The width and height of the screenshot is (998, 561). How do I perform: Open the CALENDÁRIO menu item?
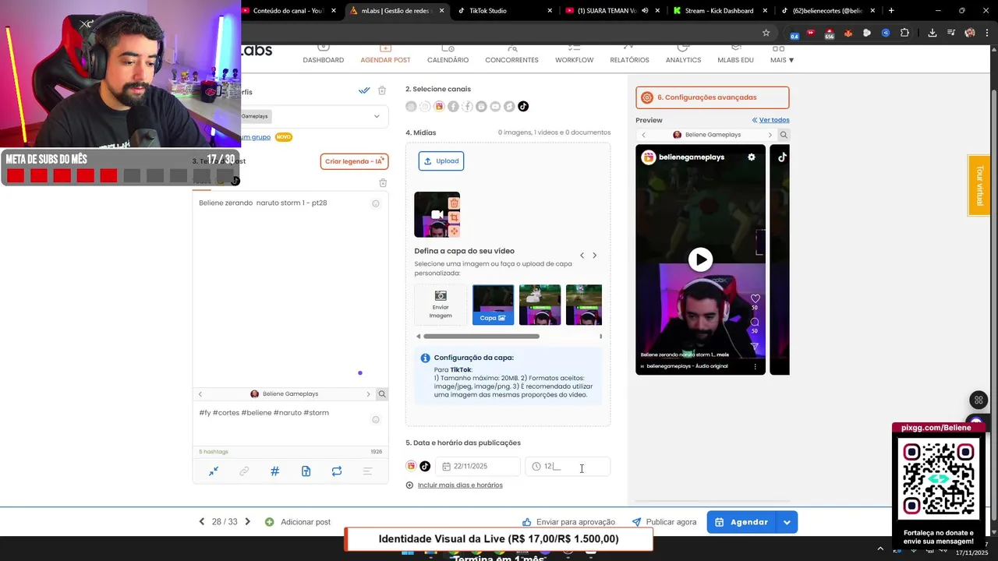[448, 60]
